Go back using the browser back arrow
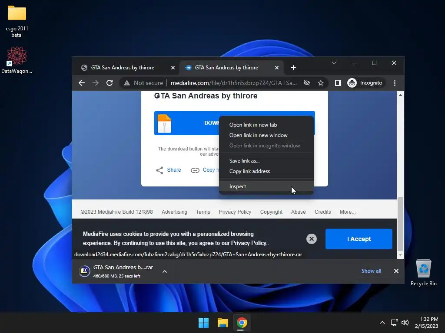Viewport: 445px width, 333px height. pyautogui.click(x=82, y=83)
